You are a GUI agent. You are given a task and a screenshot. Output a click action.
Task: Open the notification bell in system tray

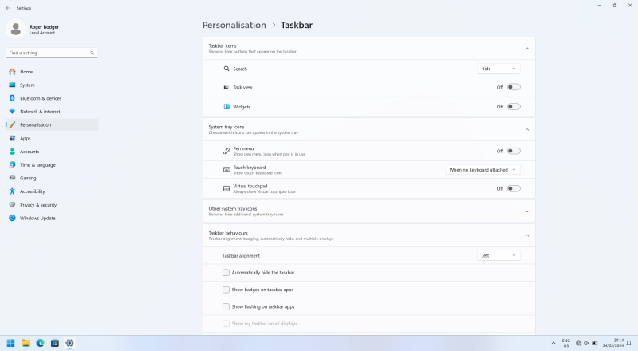[x=629, y=343]
